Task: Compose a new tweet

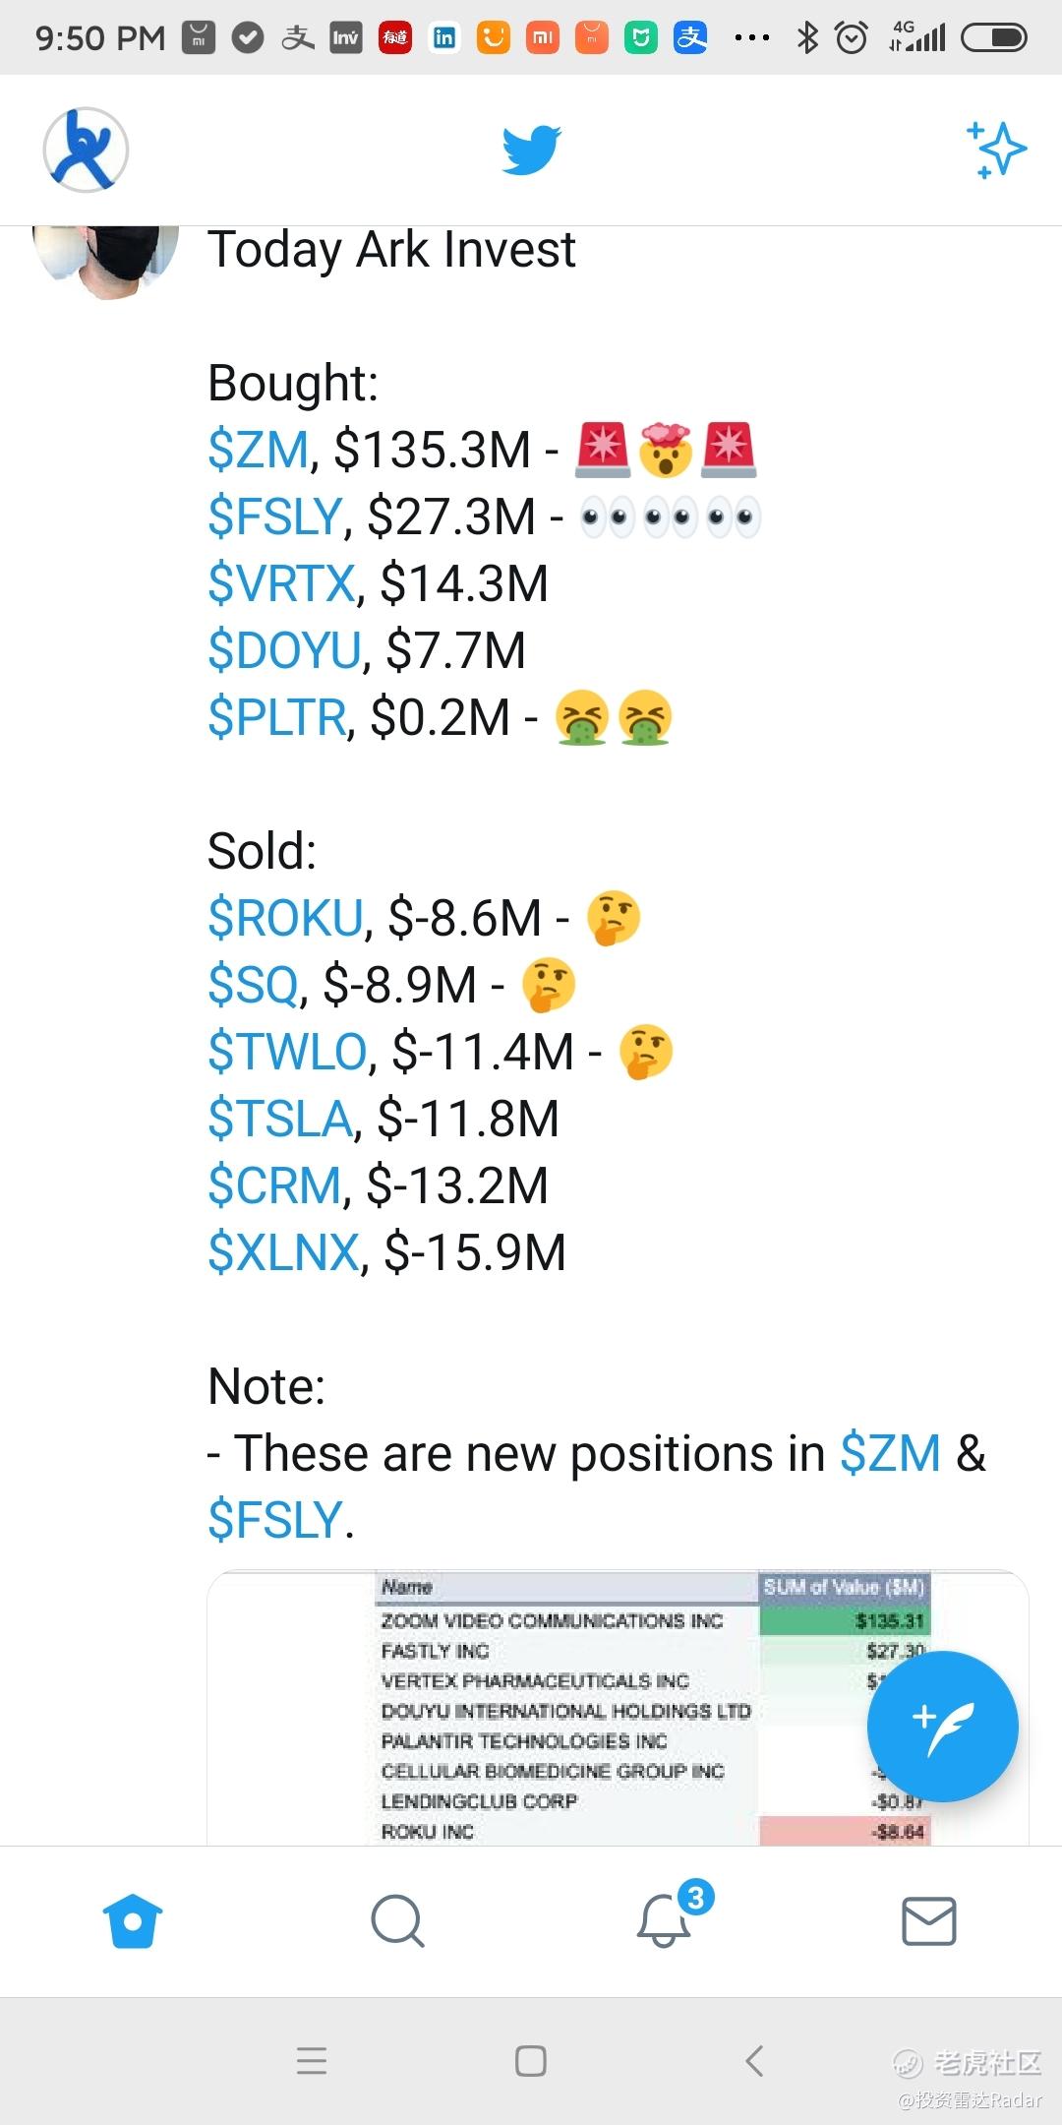Action: (942, 1727)
